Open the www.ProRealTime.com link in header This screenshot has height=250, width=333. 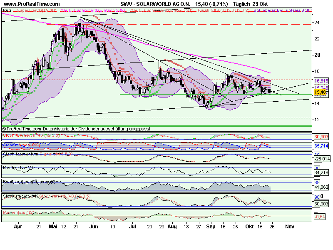[x=32, y=4]
